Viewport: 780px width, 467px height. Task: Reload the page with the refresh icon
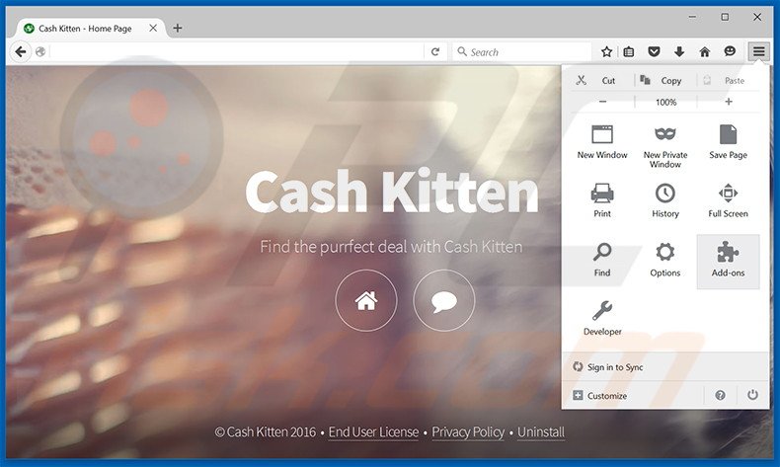coord(435,51)
